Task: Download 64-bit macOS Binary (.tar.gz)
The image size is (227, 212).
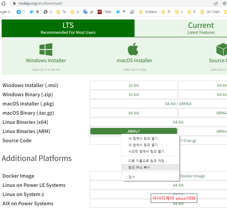Action: point(134,113)
